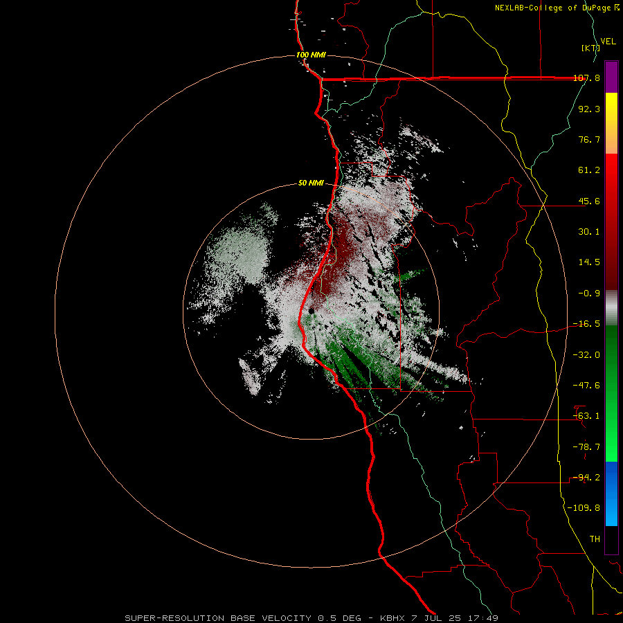Select the 30.1 legend value
The width and height of the screenshot is (623, 623).
[589, 232]
